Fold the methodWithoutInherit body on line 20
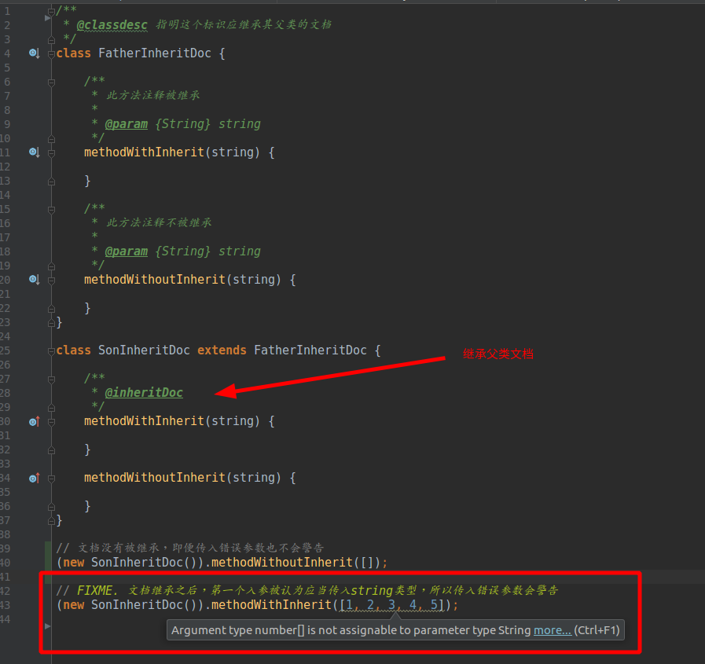Viewport: 705px width, 664px height. tap(51, 281)
